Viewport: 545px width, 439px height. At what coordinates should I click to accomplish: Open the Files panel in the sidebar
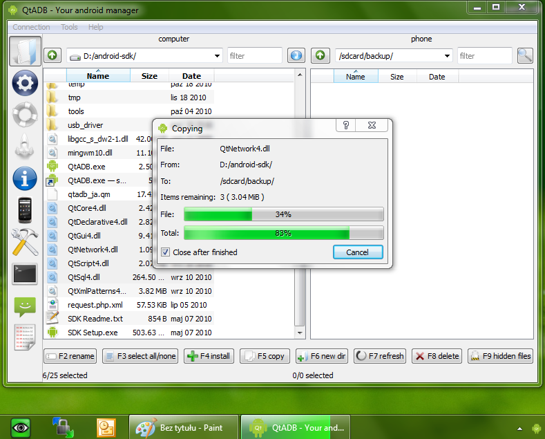tap(25, 51)
